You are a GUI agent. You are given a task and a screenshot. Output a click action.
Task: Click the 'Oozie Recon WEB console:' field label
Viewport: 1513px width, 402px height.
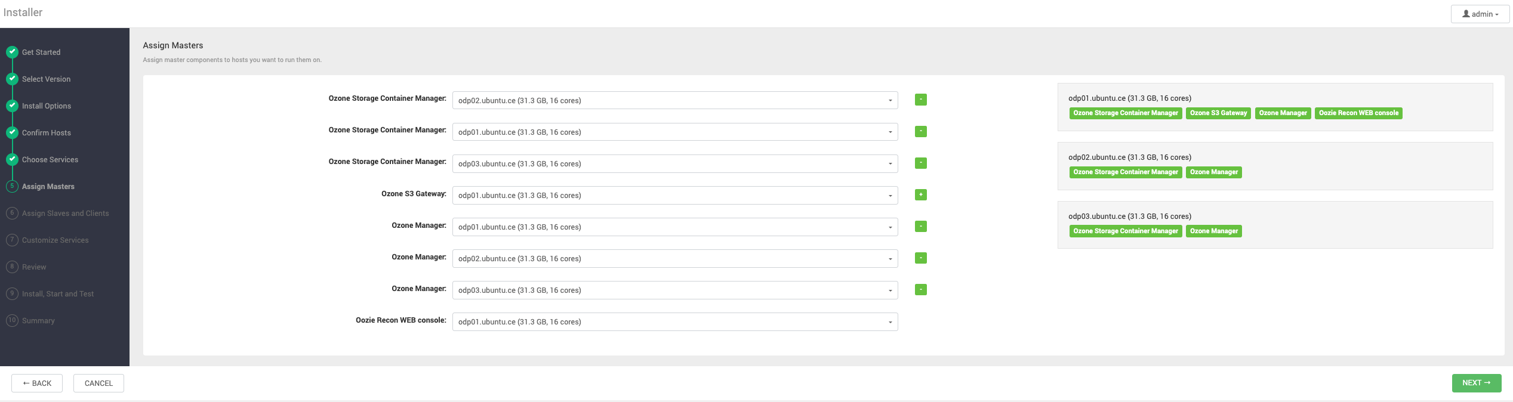(x=401, y=320)
